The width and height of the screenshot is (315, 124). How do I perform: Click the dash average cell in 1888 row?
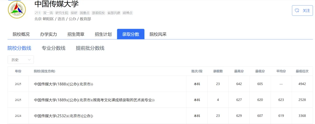click(x=281, y=84)
